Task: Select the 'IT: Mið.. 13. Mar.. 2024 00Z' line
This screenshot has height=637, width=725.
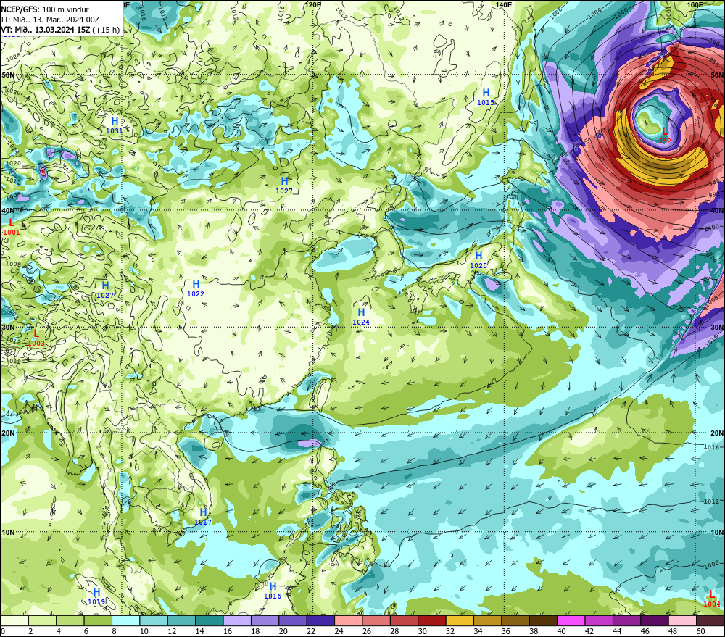Action: (x=50, y=20)
